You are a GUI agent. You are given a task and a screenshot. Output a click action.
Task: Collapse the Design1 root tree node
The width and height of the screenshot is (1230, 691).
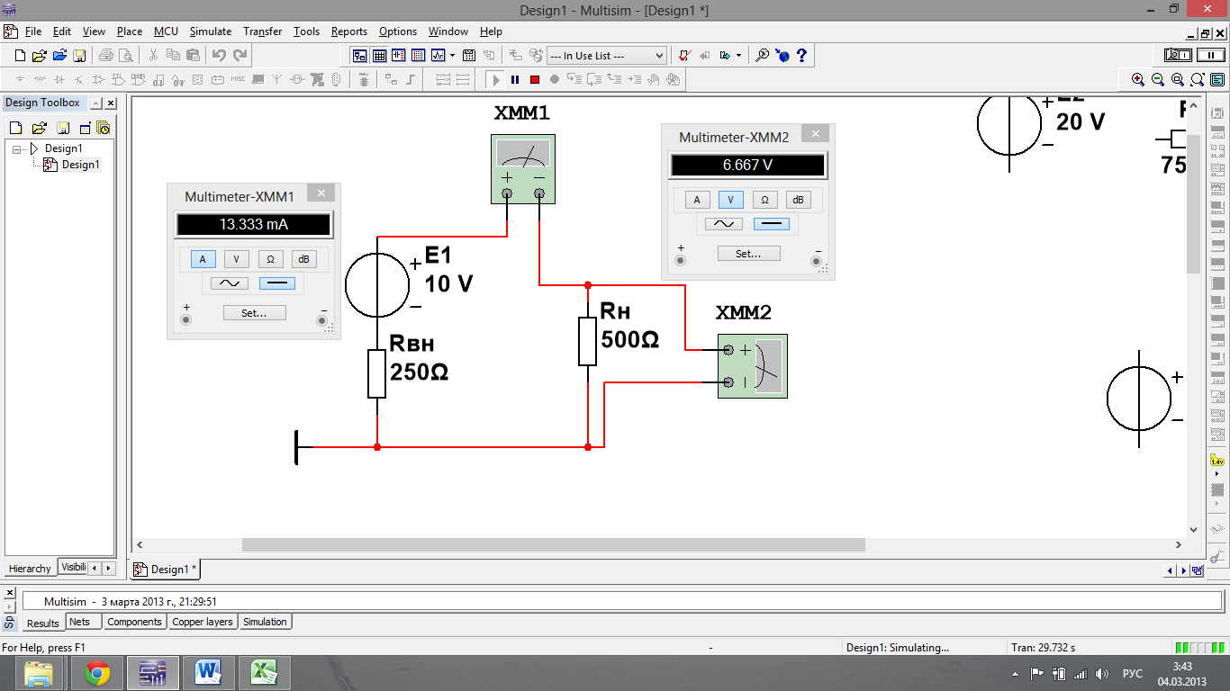pyautogui.click(x=18, y=148)
